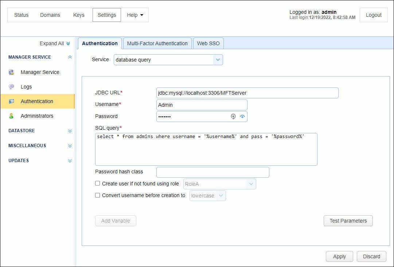Click the MISCELLANEOUS heading text
The image size is (394, 267).
pos(27,146)
